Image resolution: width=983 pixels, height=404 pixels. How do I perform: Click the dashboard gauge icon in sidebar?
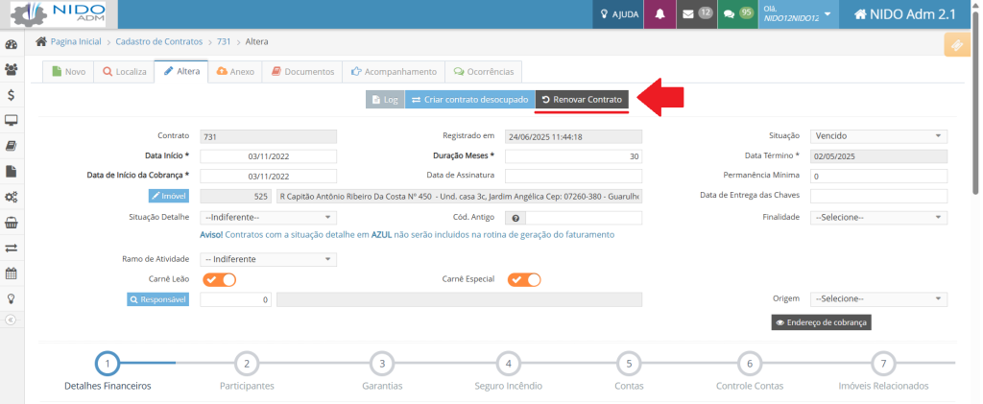point(12,44)
